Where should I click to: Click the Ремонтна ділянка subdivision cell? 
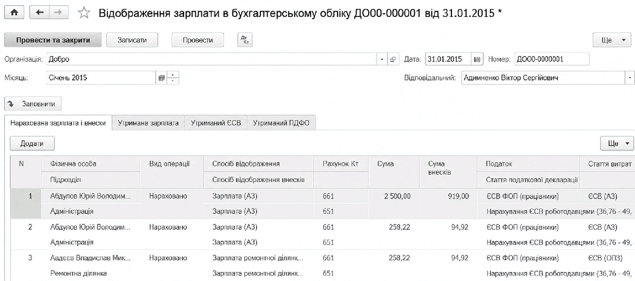pos(91,273)
